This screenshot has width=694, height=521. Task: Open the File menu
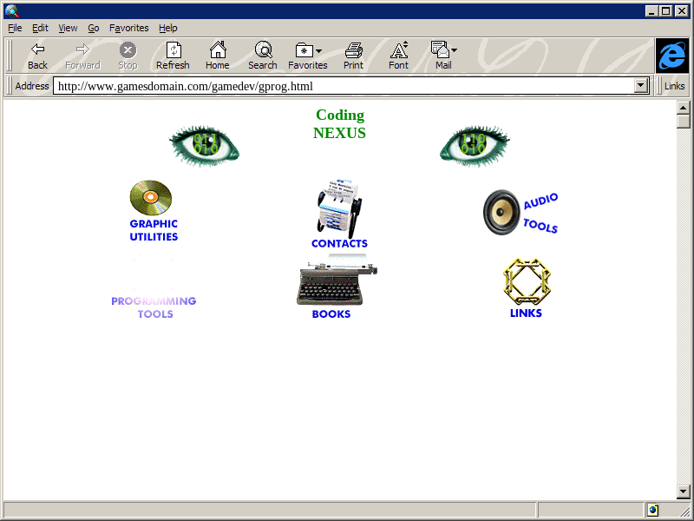point(15,28)
